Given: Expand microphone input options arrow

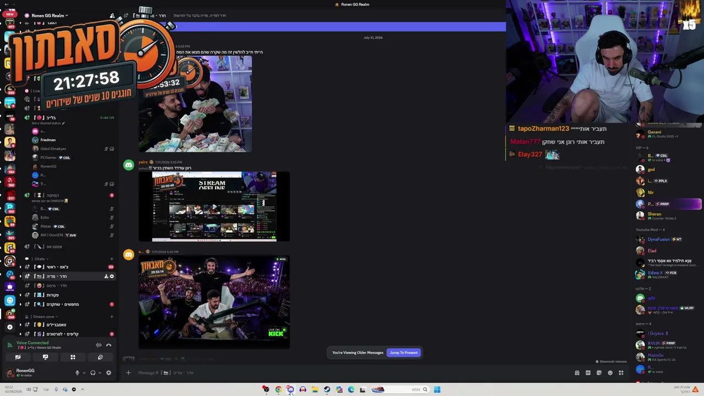Looking at the screenshot, I should pyautogui.click(x=84, y=373).
